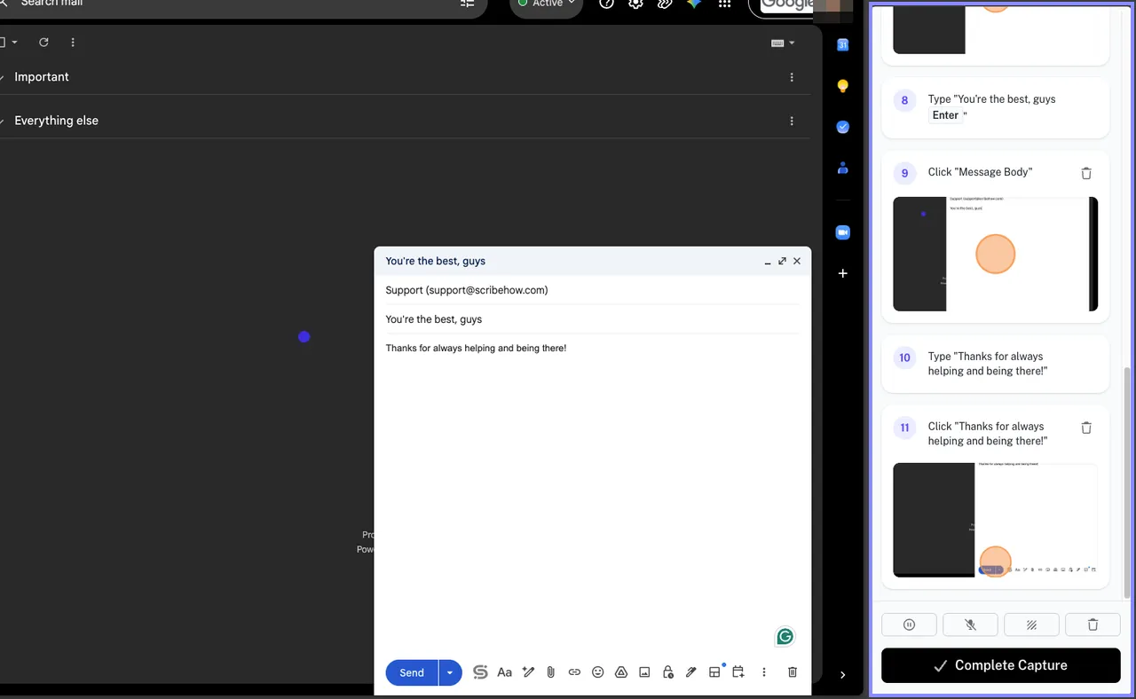The image size is (1136, 699).
Task: Attach a file using the paperclip icon
Action: (x=550, y=672)
